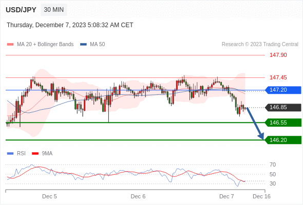Click the MA 20 + Bollinger Bands legend swatch

click(10, 45)
